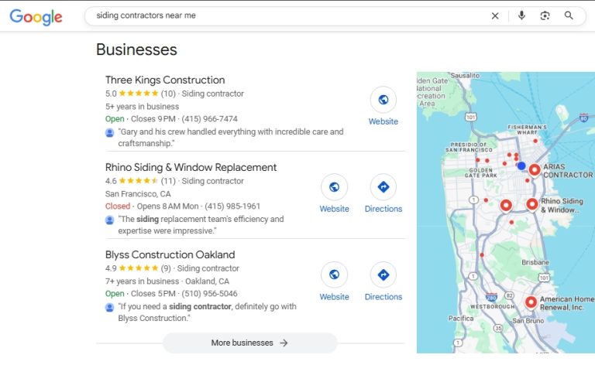Image resolution: width=595 pixels, height=365 pixels.
Task: Click the American Home Renewal, Inc. map label
Action: 567,303
